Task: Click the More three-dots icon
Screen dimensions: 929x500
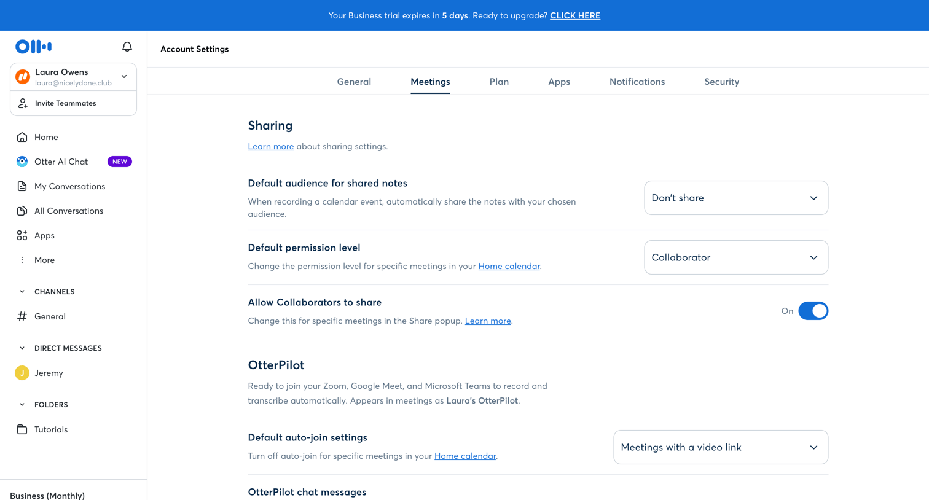Action: tap(22, 260)
